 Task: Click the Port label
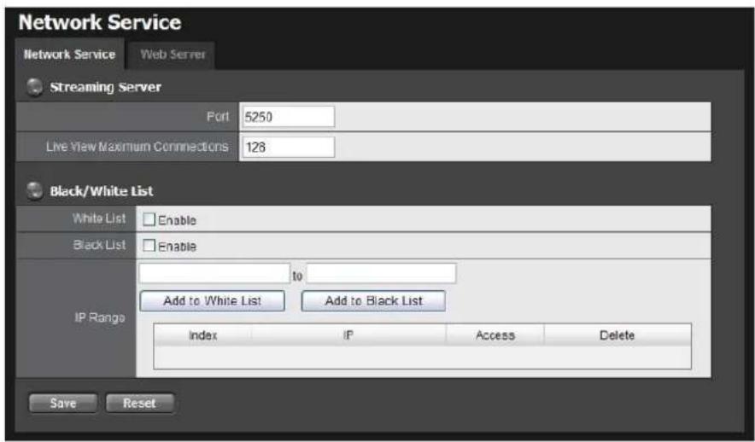click(x=218, y=117)
